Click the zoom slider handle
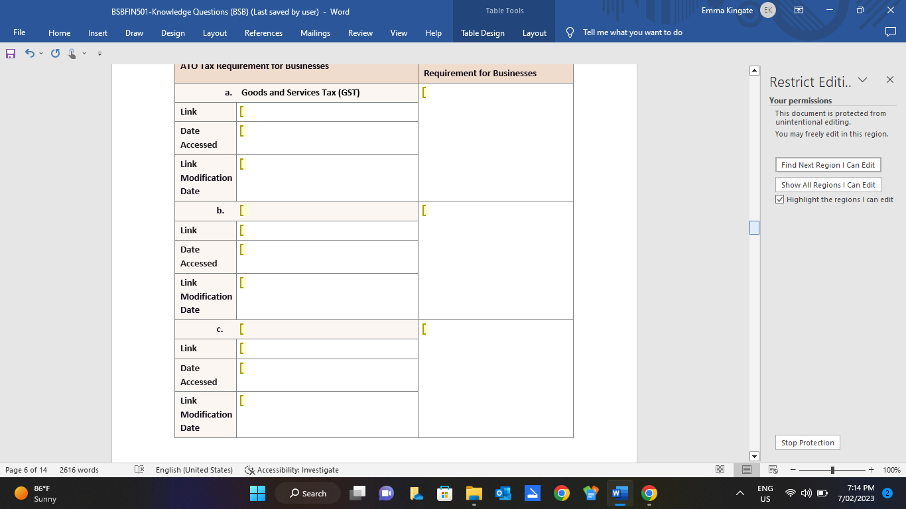 [832, 470]
